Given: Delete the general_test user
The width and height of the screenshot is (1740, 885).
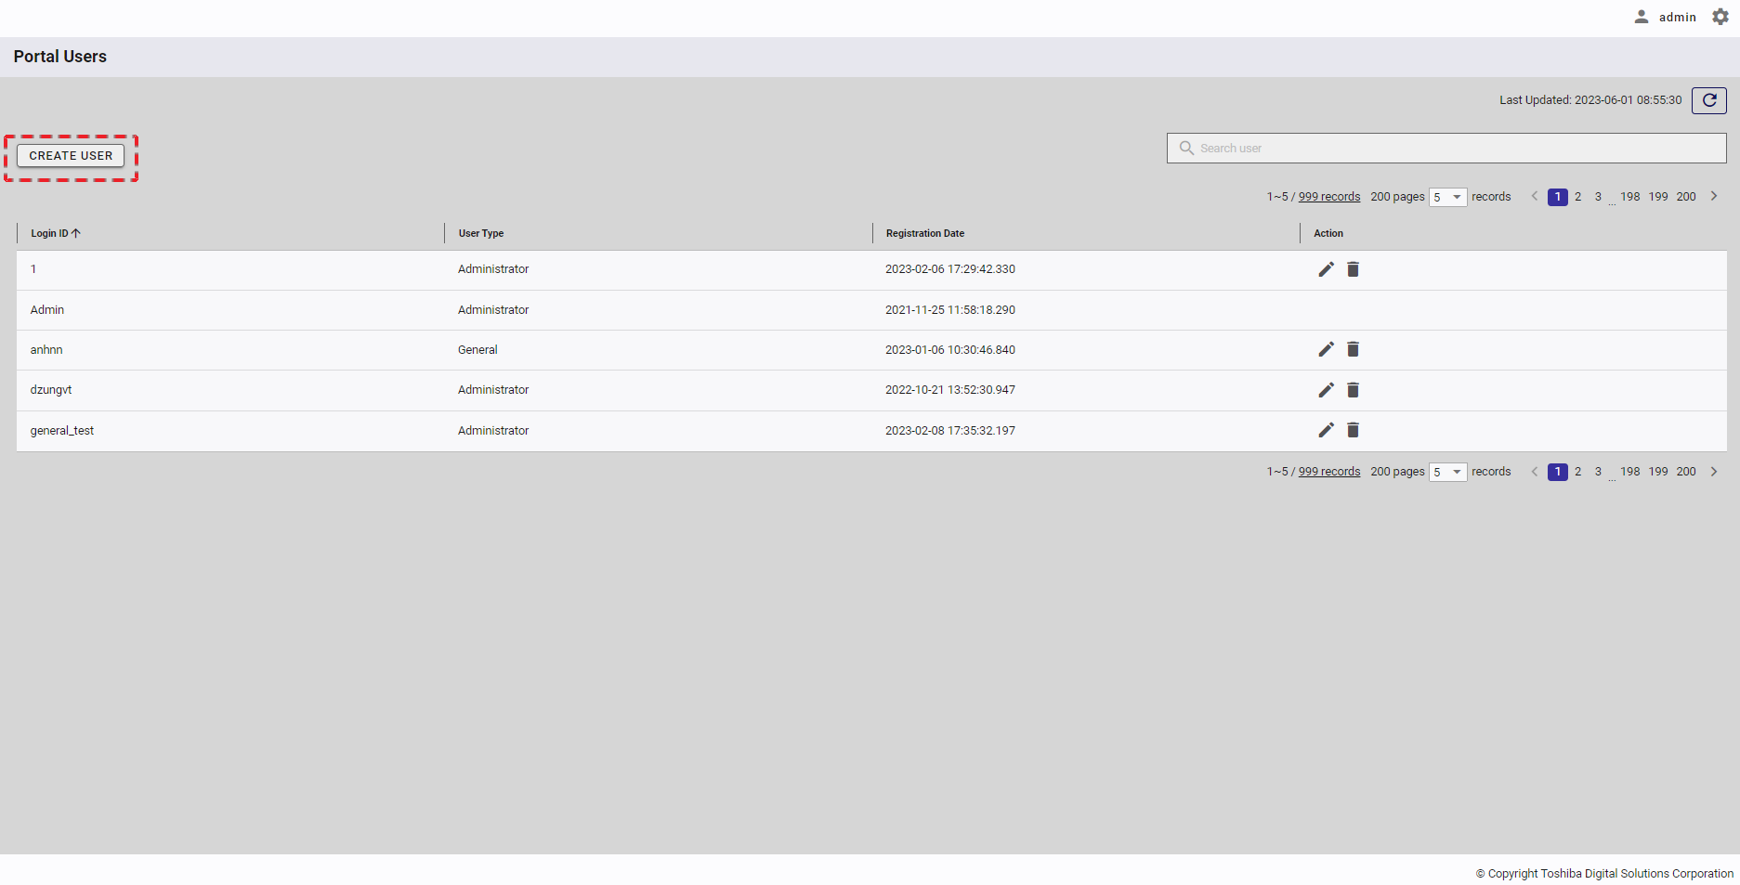Looking at the screenshot, I should (1353, 430).
